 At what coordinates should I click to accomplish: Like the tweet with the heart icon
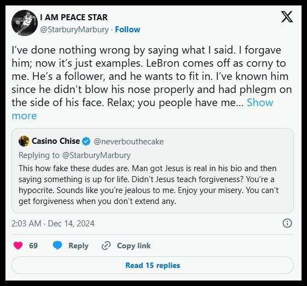[18, 246]
